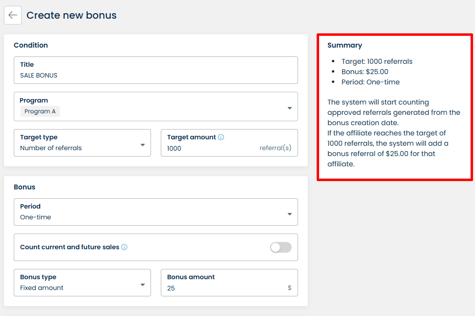
Task: Open the Period dropdown
Action: 289,214
